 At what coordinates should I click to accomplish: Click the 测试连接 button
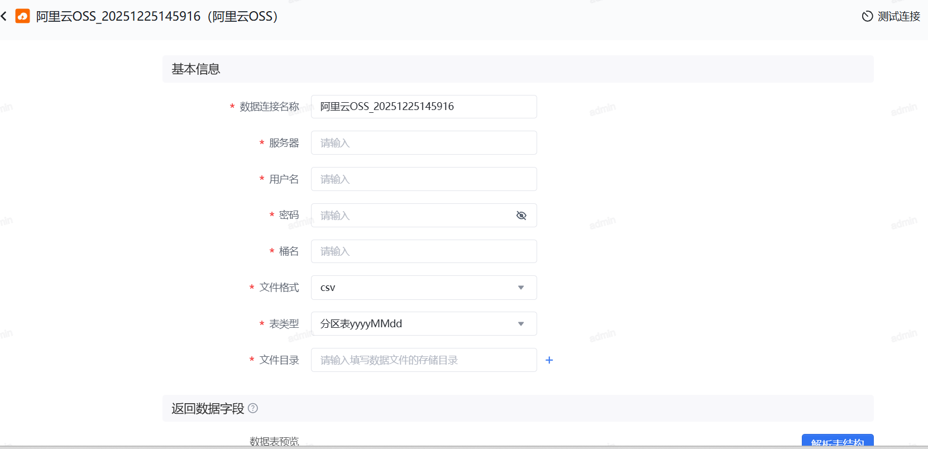[x=891, y=16]
